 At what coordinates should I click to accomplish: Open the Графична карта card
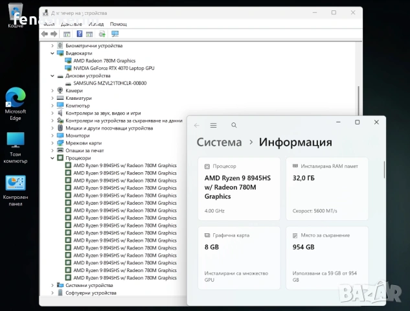pyautogui.click(x=239, y=258)
